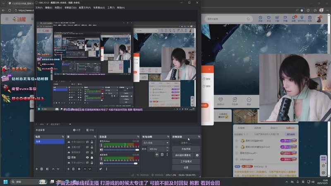This screenshot has width=331, height=186.
Task: Open the 帮助(H) menu in OBS
Action: click(x=121, y=7)
